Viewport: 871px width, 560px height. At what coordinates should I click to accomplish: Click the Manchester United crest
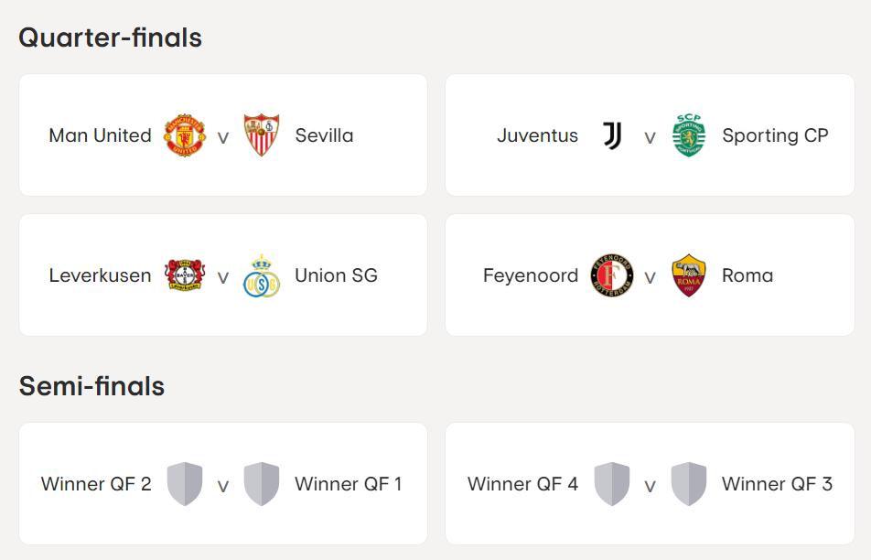[185, 135]
